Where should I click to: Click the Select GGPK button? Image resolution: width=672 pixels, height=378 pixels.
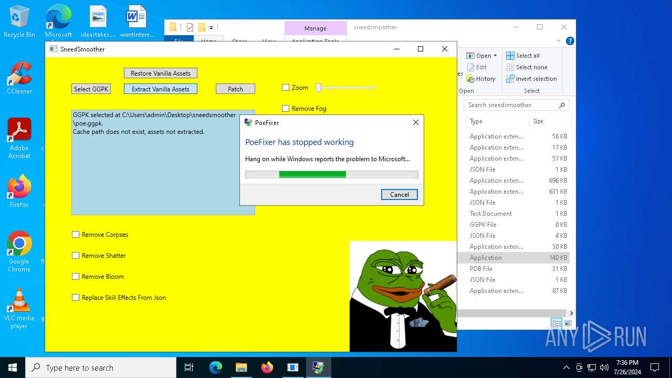(x=91, y=89)
